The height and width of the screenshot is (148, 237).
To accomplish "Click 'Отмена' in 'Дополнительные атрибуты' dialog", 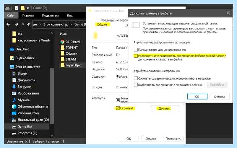I will click(x=219, y=96).
